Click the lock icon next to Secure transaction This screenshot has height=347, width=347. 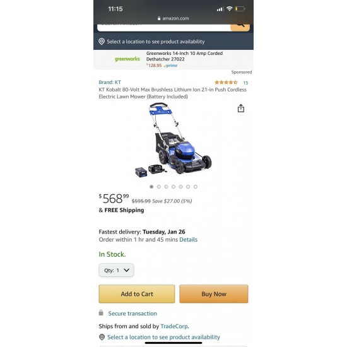coord(101,313)
